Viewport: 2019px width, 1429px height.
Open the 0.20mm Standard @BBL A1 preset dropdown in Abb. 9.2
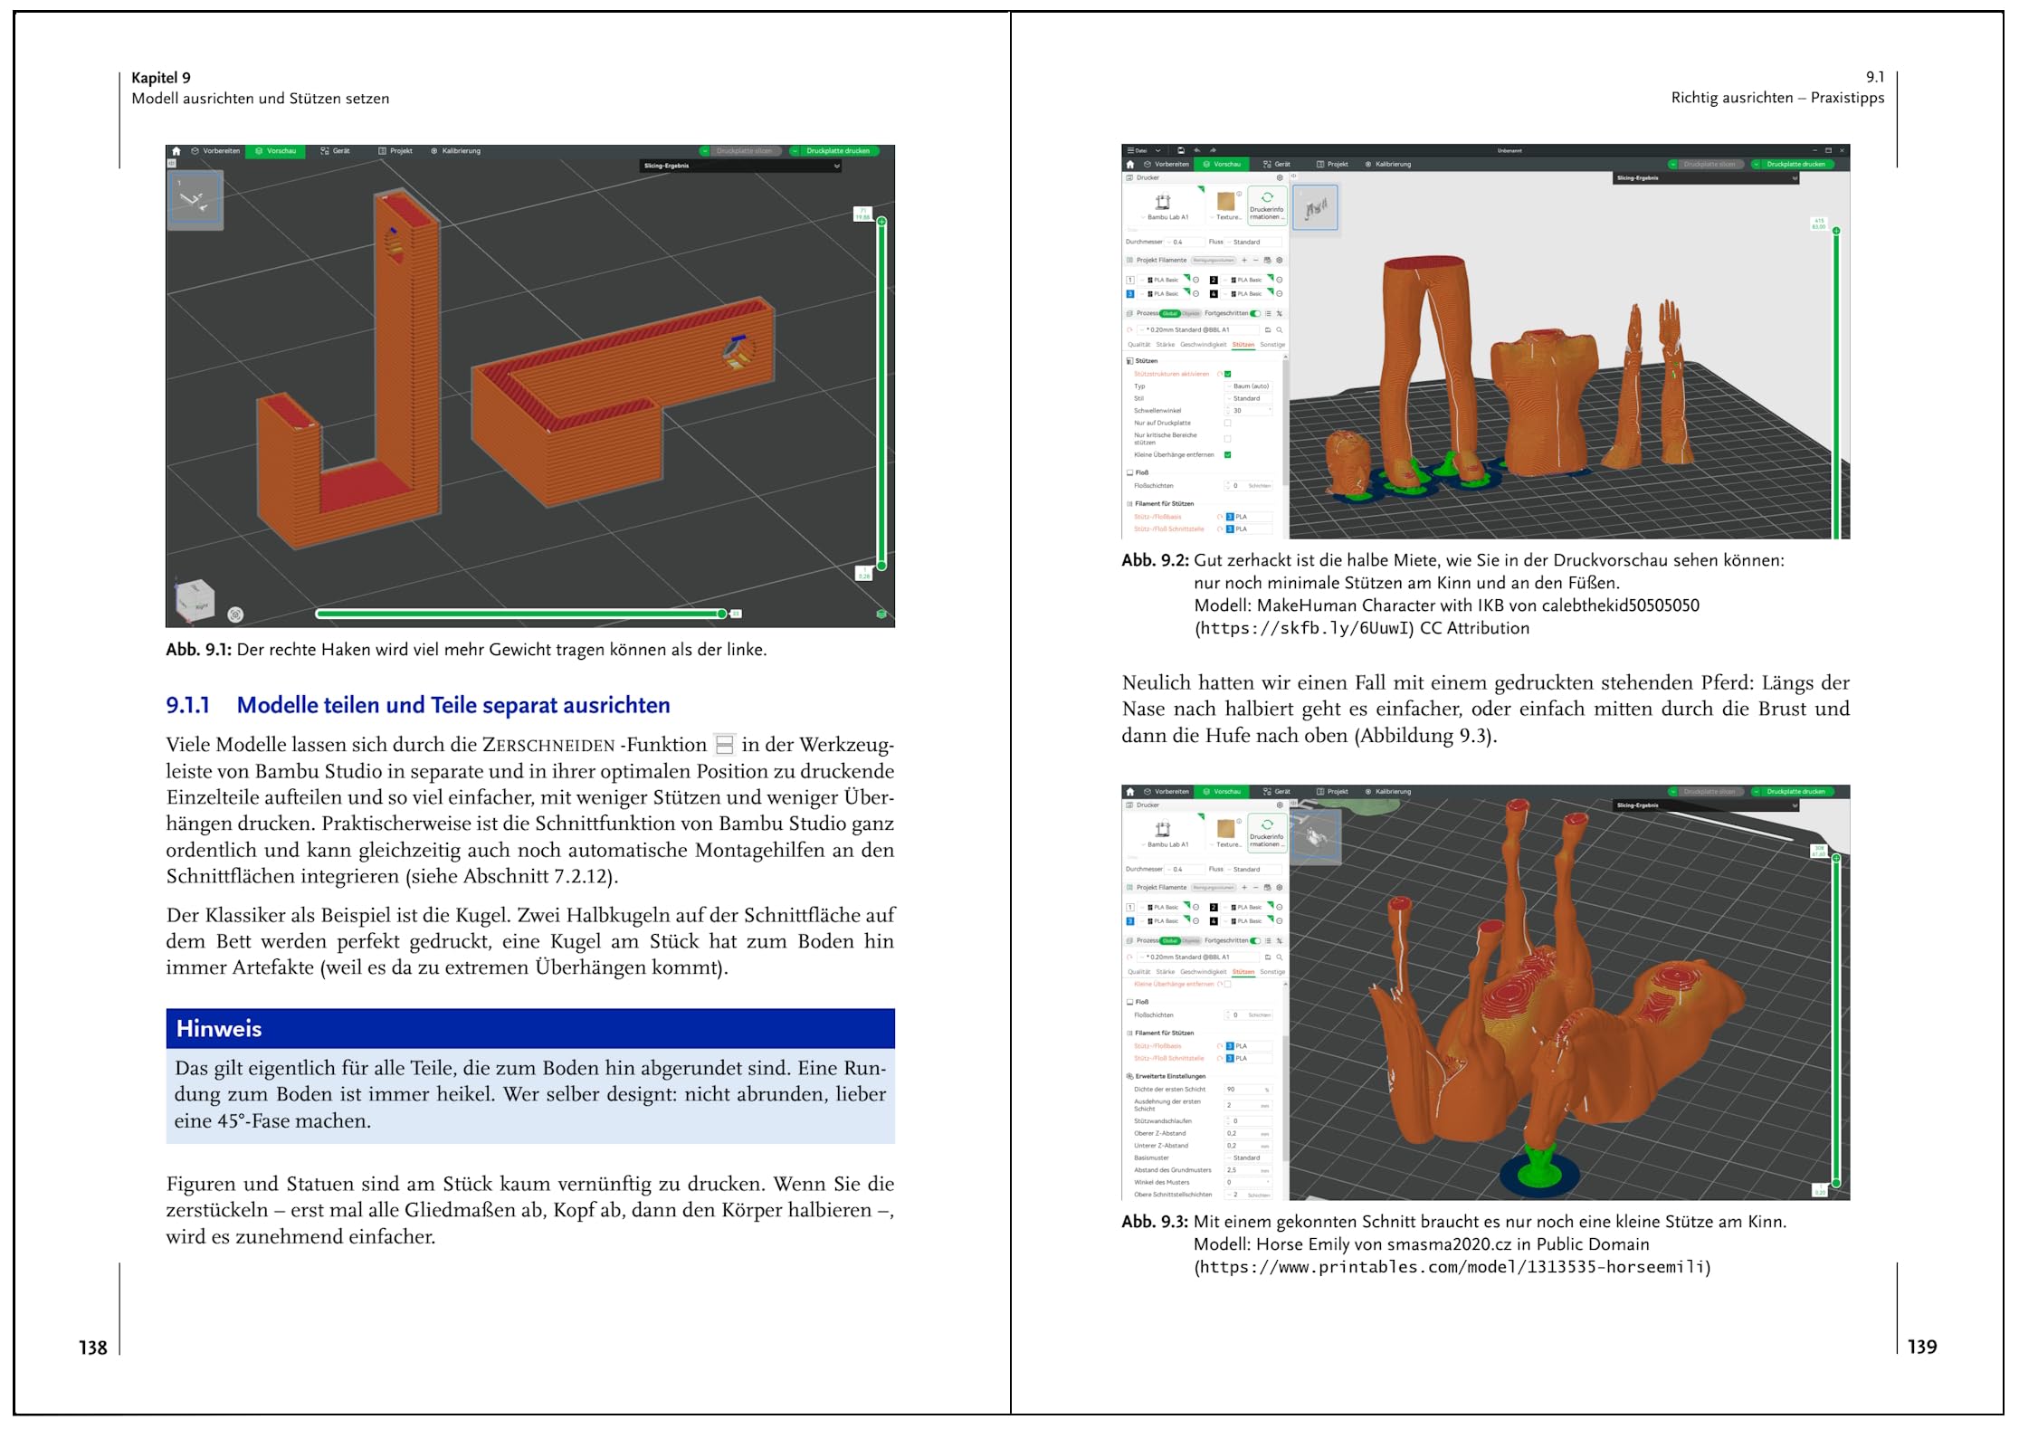coord(1197,330)
